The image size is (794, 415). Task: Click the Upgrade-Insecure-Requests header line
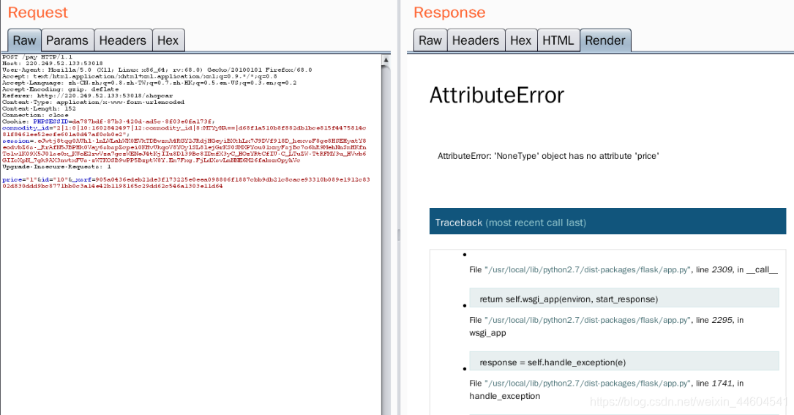coord(56,167)
